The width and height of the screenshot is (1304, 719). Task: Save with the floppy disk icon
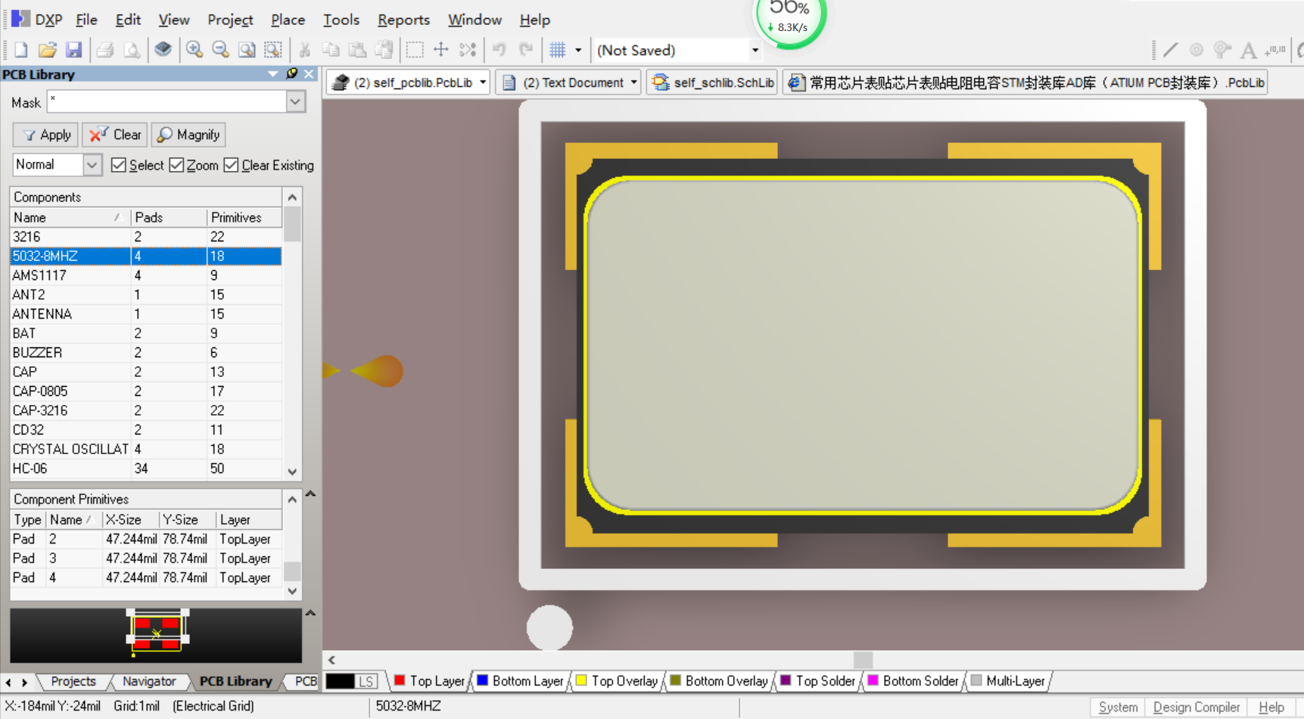(x=73, y=50)
